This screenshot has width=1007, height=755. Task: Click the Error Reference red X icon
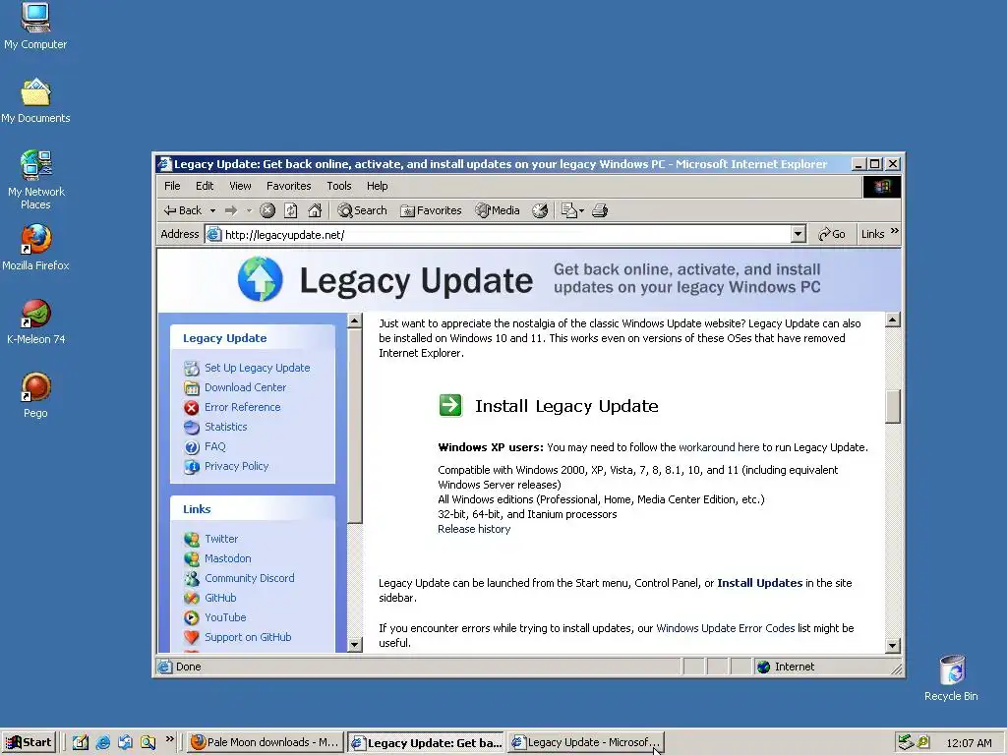coord(192,408)
